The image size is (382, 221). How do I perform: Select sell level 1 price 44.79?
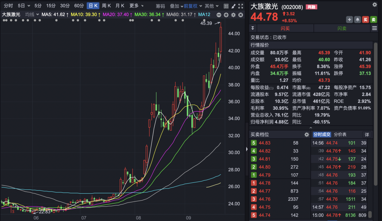click(265, 175)
